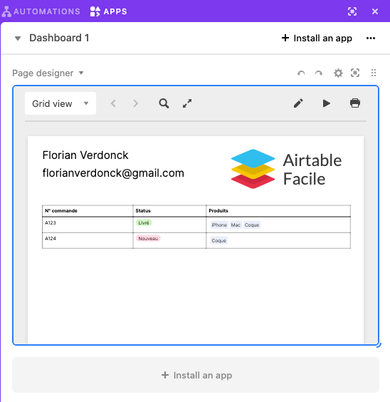This screenshot has width=390, height=402.
Task: Collapse the Dashboard 1 section
Action: [x=18, y=38]
